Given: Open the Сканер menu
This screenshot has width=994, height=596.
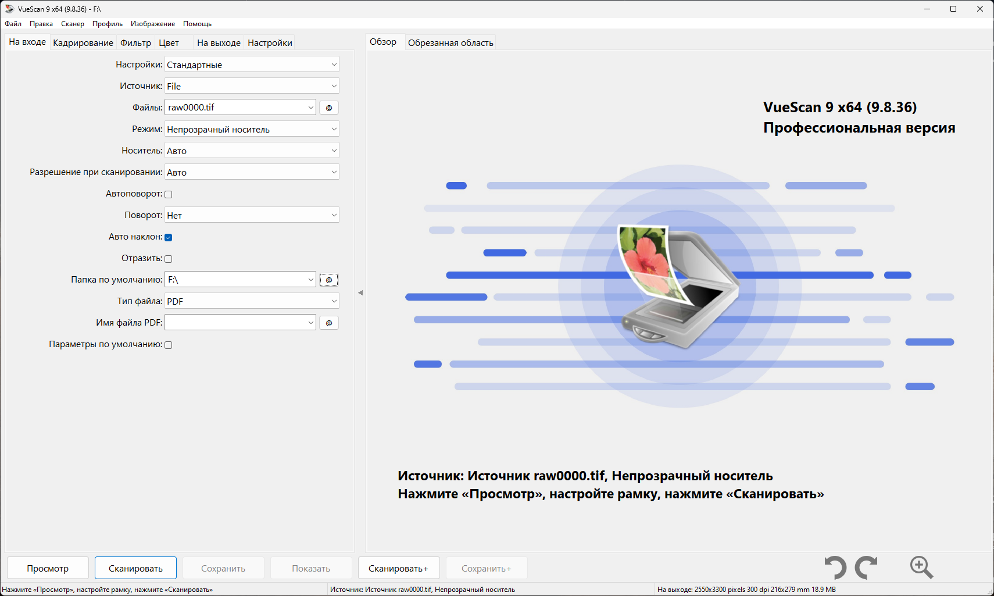Looking at the screenshot, I should point(73,24).
